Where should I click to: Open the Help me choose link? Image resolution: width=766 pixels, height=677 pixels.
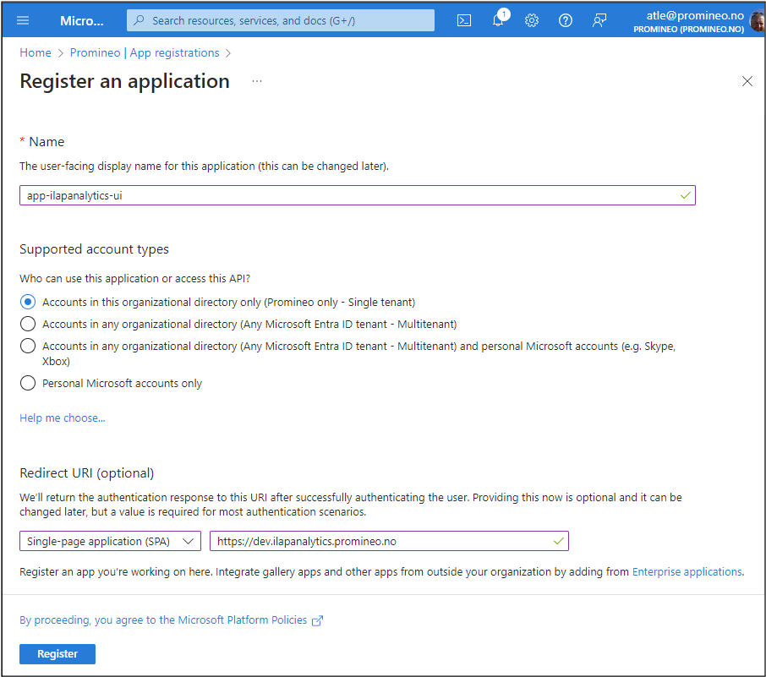tap(62, 418)
